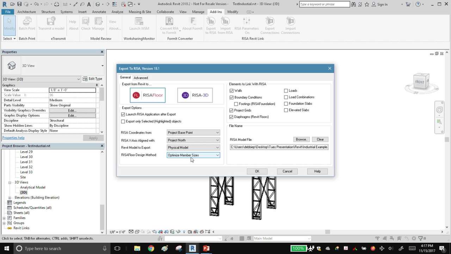The height and width of the screenshot is (254, 451).
Task: Check the Elevated Slabs checkbox
Action: pyautogui.click(x=286, y=110)
